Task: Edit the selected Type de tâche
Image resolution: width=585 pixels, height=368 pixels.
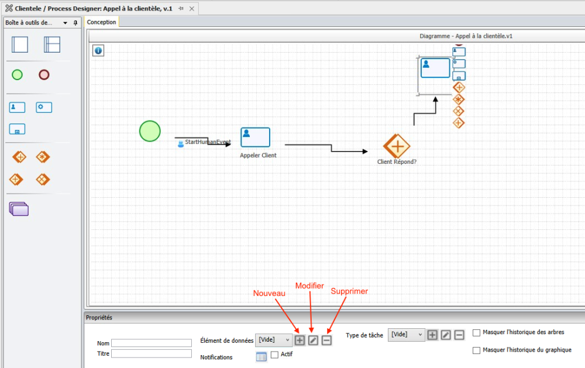Action: (x=445, y=335)
